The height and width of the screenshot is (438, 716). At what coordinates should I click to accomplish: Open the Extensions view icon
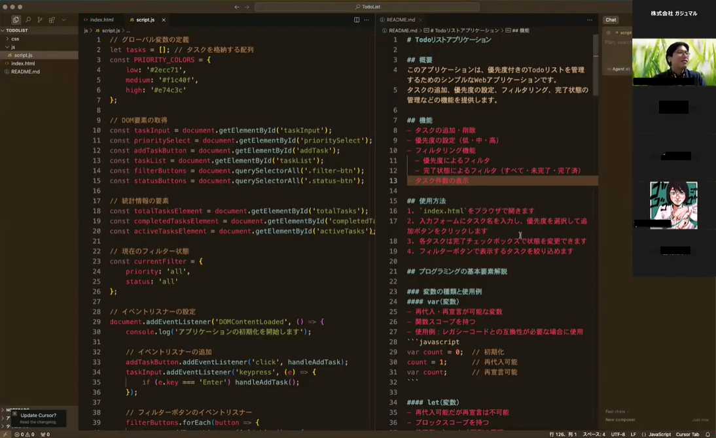(52, 20)
